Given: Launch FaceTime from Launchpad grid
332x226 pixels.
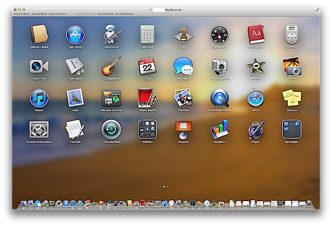Looking at the screenshot, I should (x=39, y=66).
